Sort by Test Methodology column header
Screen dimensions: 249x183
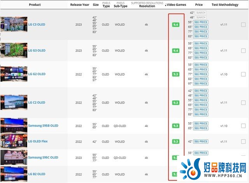click(225, 5)
